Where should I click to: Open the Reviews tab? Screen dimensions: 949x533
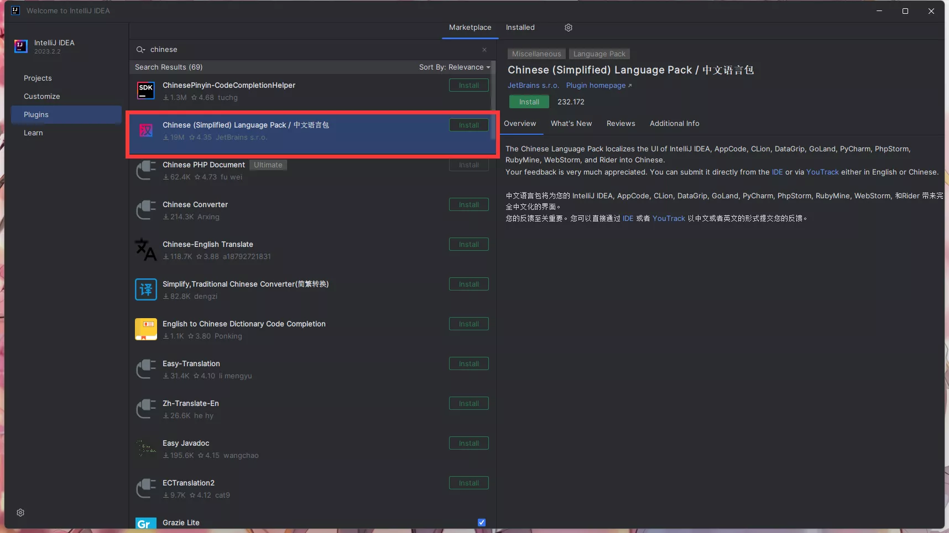(x=620, y=124)
